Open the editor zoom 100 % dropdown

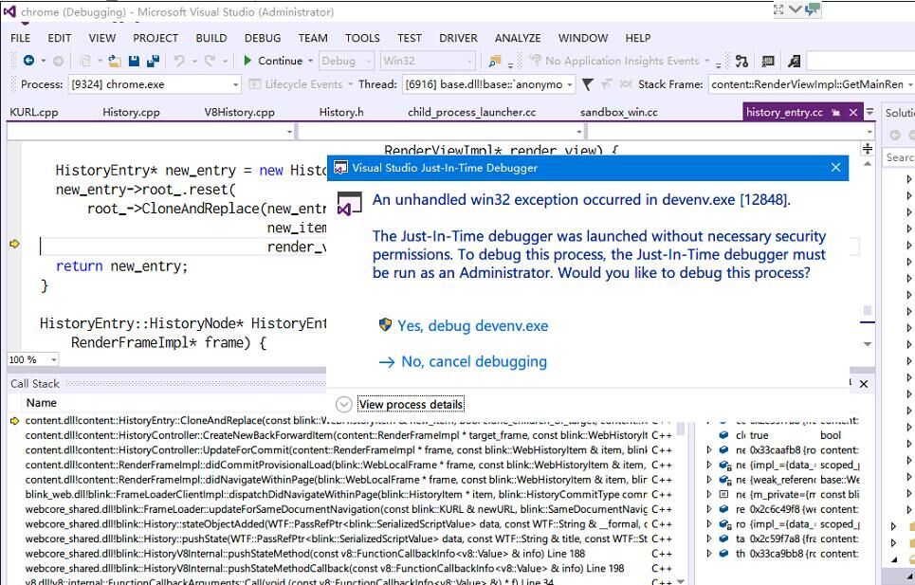(53, 360)
